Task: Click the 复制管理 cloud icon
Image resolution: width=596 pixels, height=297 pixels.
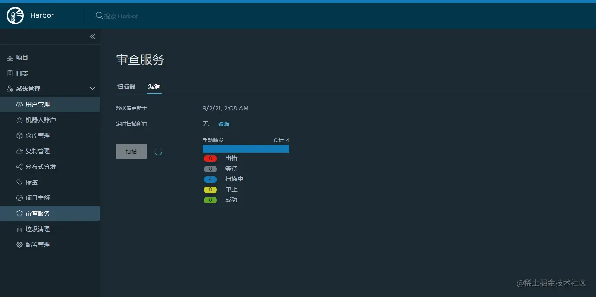Action: [x=20, y=151]
